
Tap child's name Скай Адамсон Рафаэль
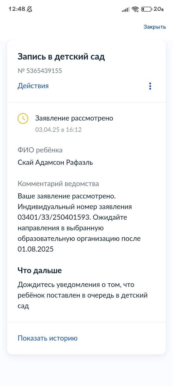tap(55, 163)
